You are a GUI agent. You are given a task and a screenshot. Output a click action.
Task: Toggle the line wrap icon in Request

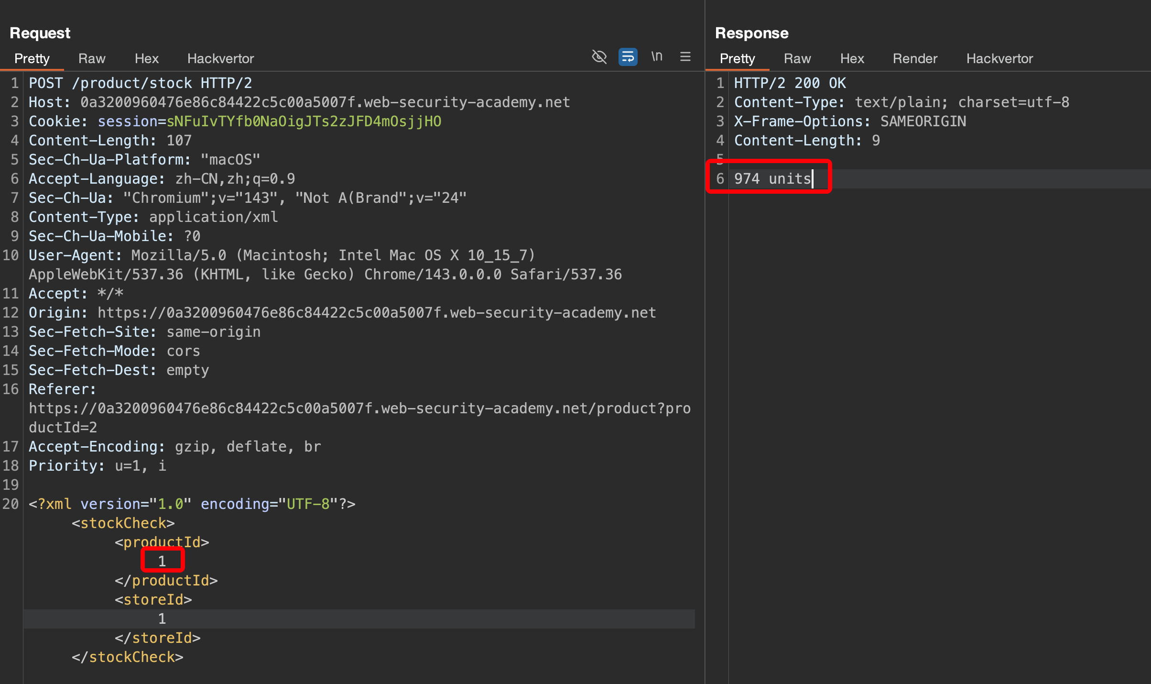coord(628,57)
